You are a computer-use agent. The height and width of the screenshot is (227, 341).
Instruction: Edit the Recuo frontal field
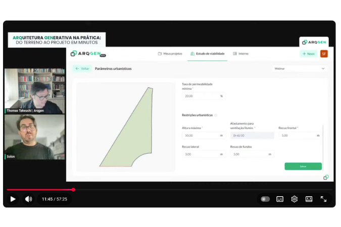[300, 136]
